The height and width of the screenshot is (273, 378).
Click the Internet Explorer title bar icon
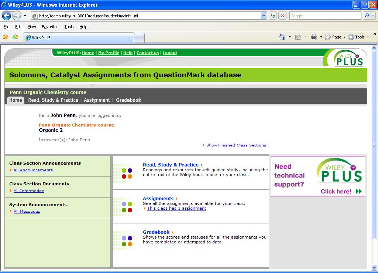4,4
